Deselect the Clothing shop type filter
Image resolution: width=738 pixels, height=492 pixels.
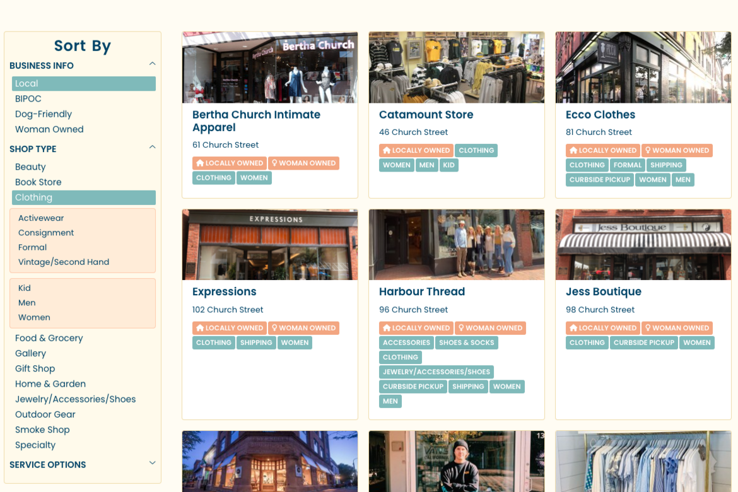[84, 197]
